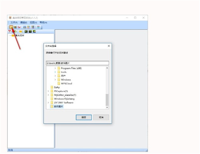
Task: Click the landscape picture icon in the left panel
Action: pos(34,32)
